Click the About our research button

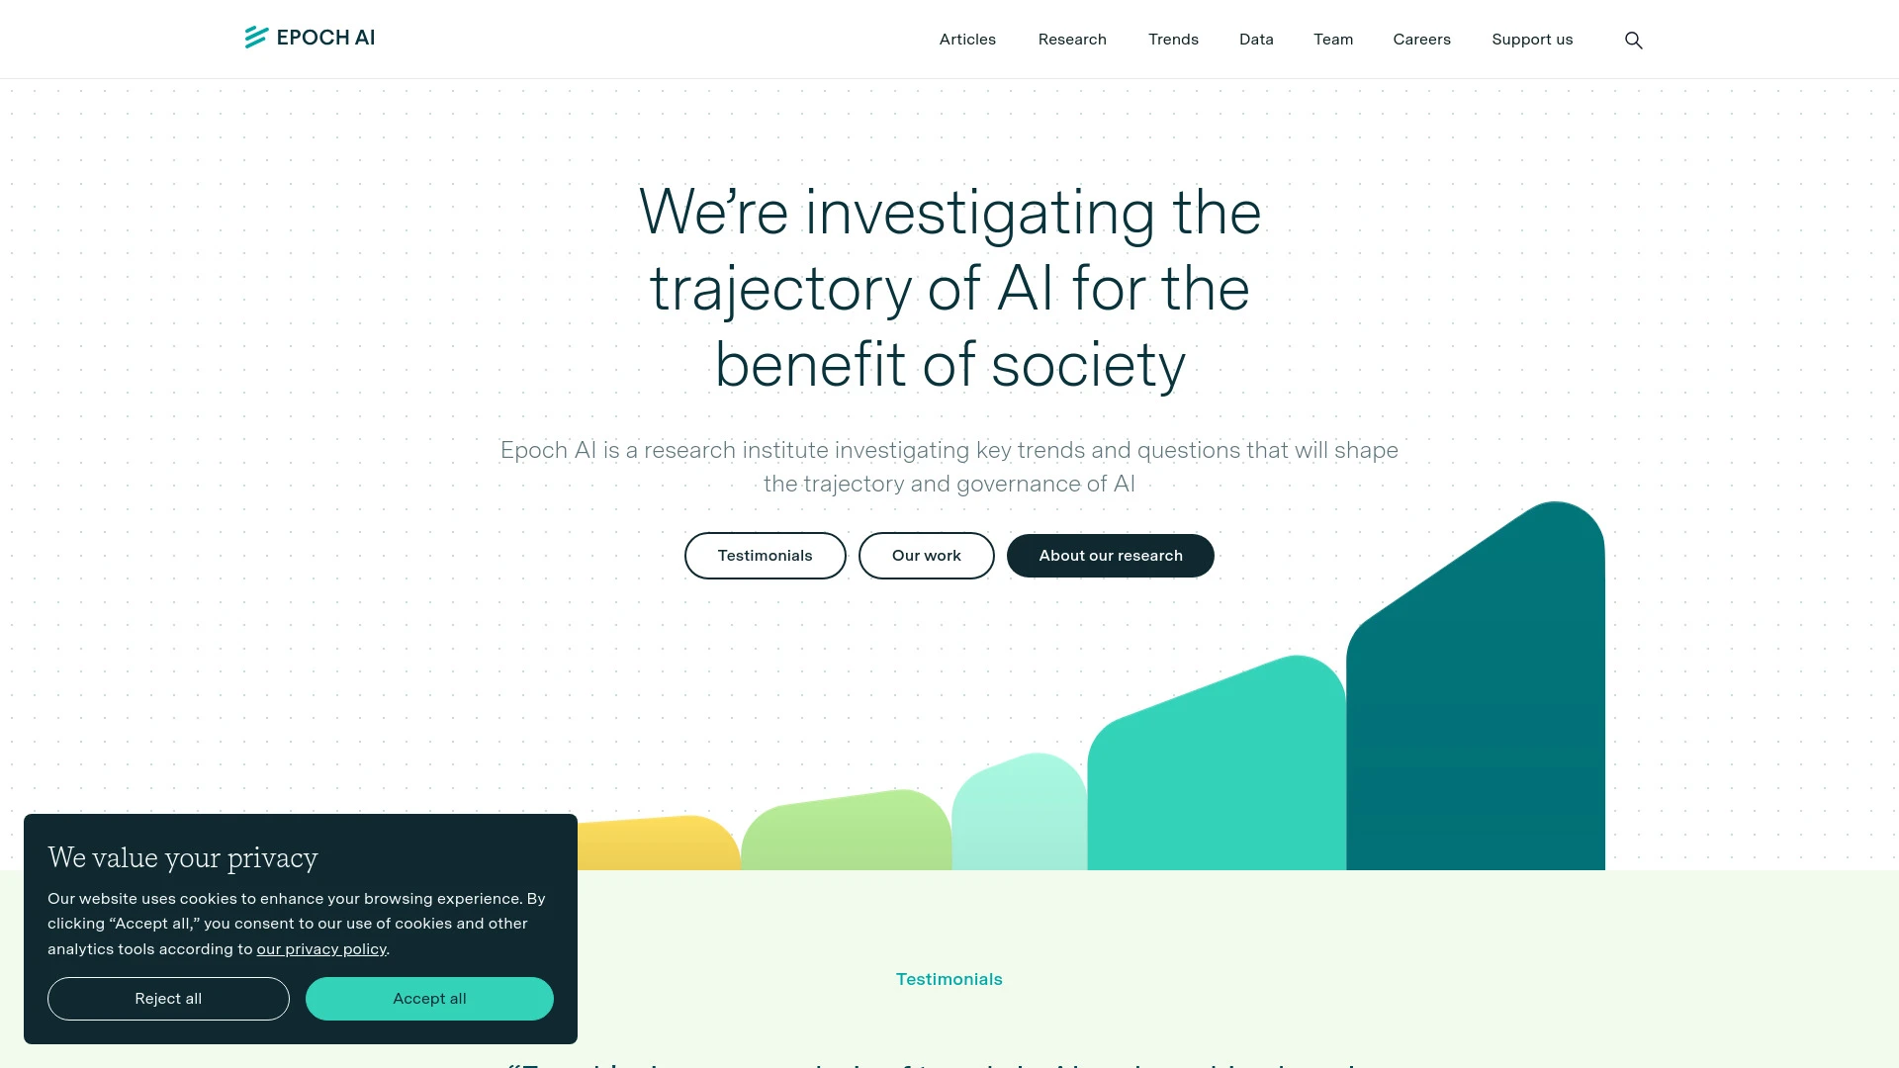click(1112, 554)
